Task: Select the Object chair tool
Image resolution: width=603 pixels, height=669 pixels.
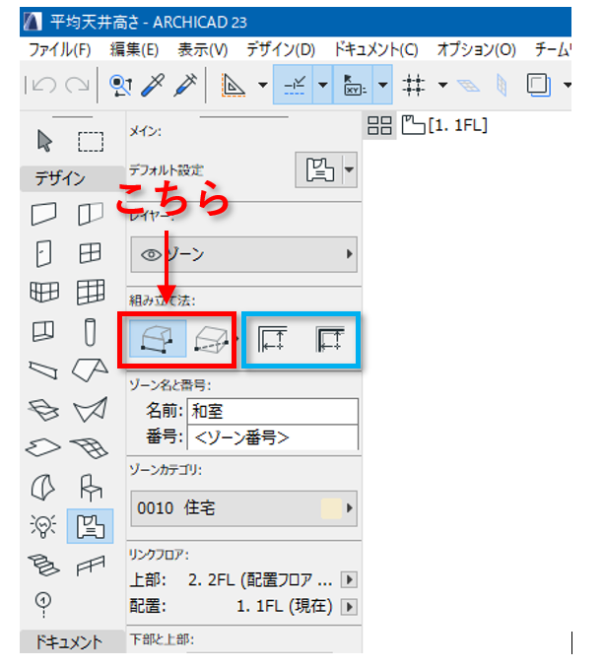Action: (x=91, y=488)
